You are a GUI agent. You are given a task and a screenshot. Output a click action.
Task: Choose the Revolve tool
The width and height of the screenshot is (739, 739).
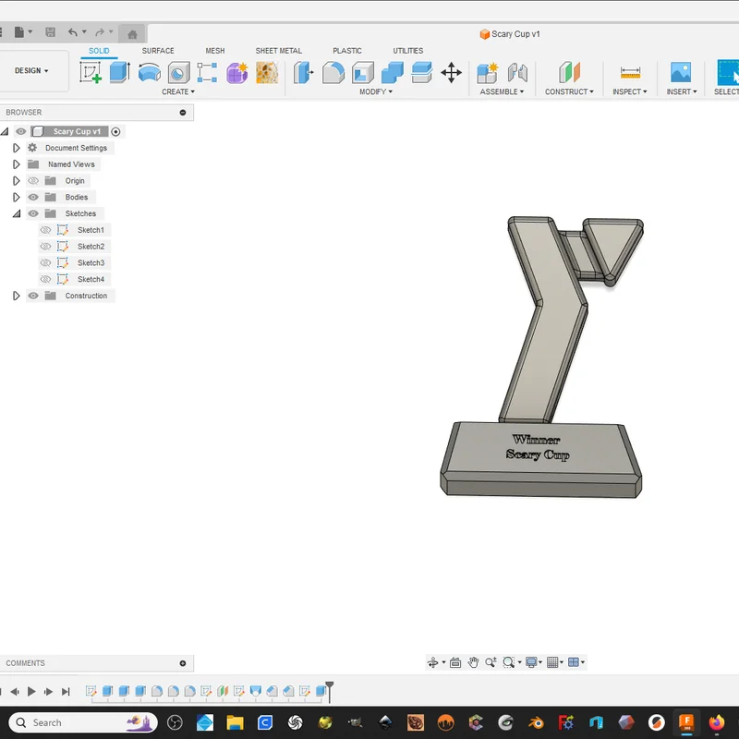coord(150,73)
